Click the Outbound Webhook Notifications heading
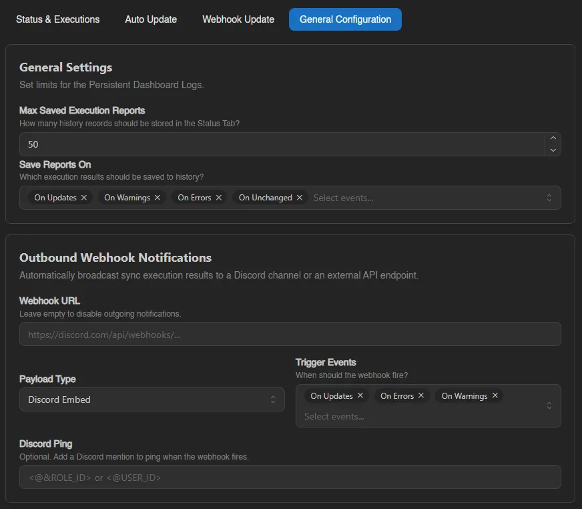 click(x=115, y=257)
